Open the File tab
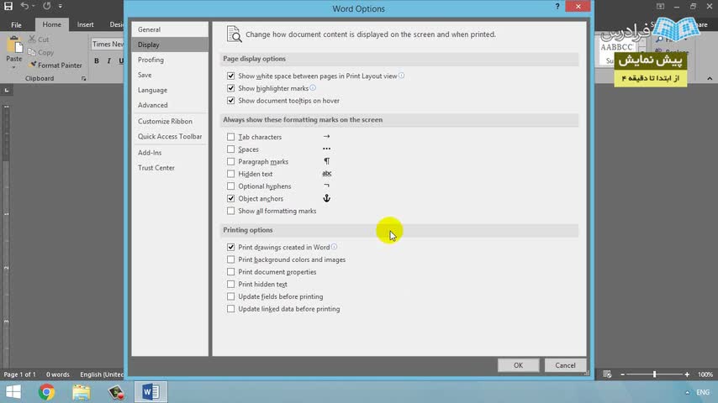The image size is (718, 403). pyautogui.click(x=16, y=24)
